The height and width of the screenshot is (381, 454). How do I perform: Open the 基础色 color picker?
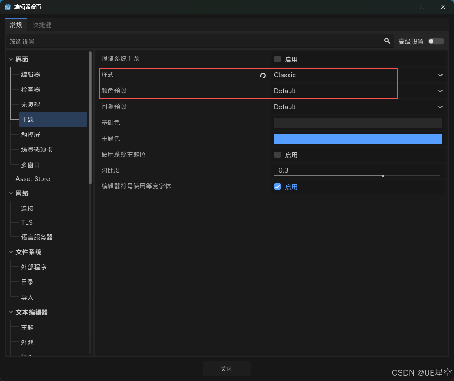point(358,123)
